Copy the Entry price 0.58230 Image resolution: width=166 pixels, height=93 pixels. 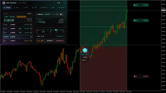pos(31,37)
